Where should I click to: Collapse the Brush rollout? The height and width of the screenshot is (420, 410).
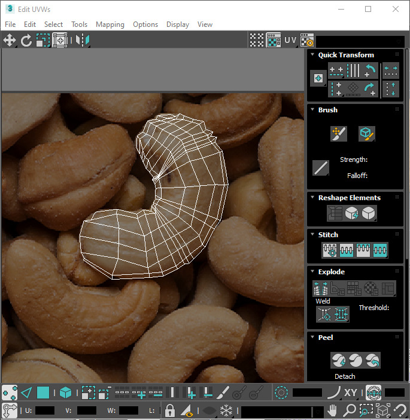point(312,109)
